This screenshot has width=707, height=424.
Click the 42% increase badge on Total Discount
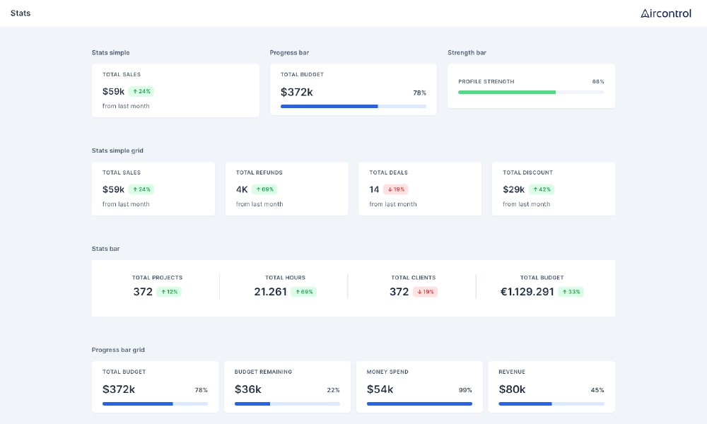[x=541, y=189]
